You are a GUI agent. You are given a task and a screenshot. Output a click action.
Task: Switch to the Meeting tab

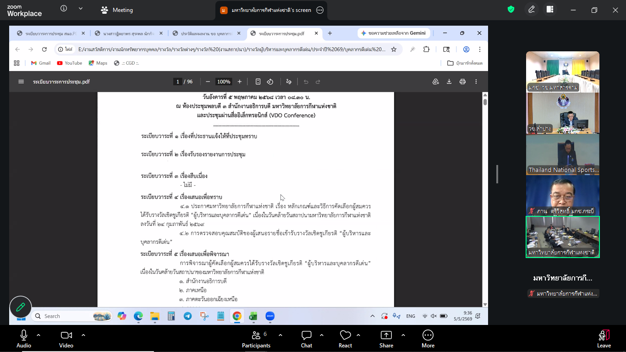(117, 10)
